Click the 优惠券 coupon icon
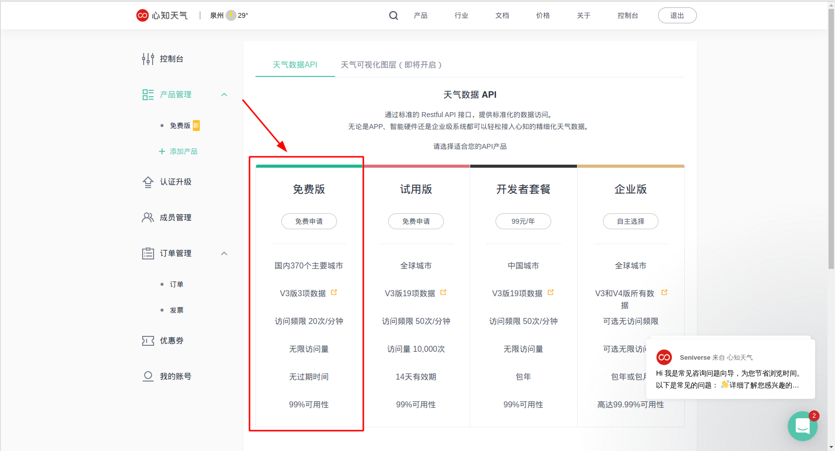The height and width of the screenshot is (451, 835). [148, 340]
